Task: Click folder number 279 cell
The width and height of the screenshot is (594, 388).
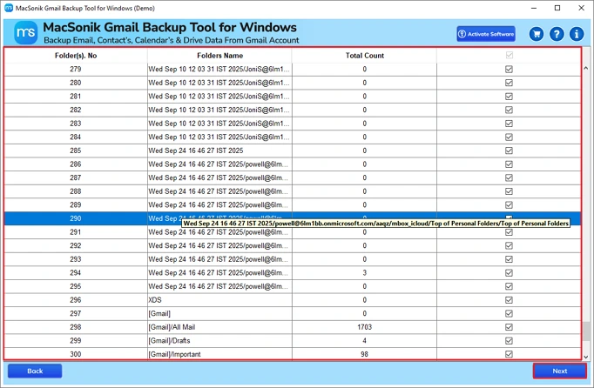Action: pyautogui.click(x=76, y=70)
